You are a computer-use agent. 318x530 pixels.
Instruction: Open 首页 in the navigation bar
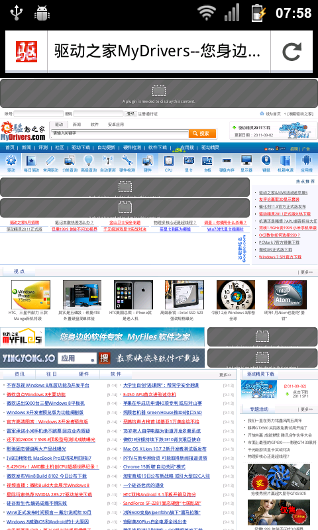coord(10,147)
